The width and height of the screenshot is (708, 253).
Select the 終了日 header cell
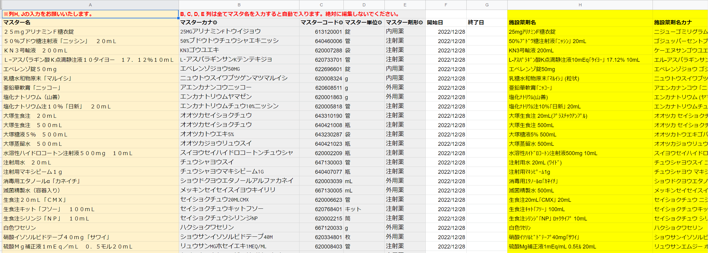(x=487, y=23)
